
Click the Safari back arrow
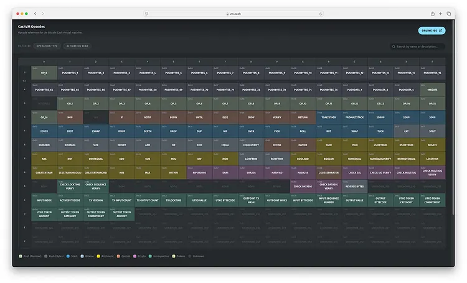tap(35, 14)
